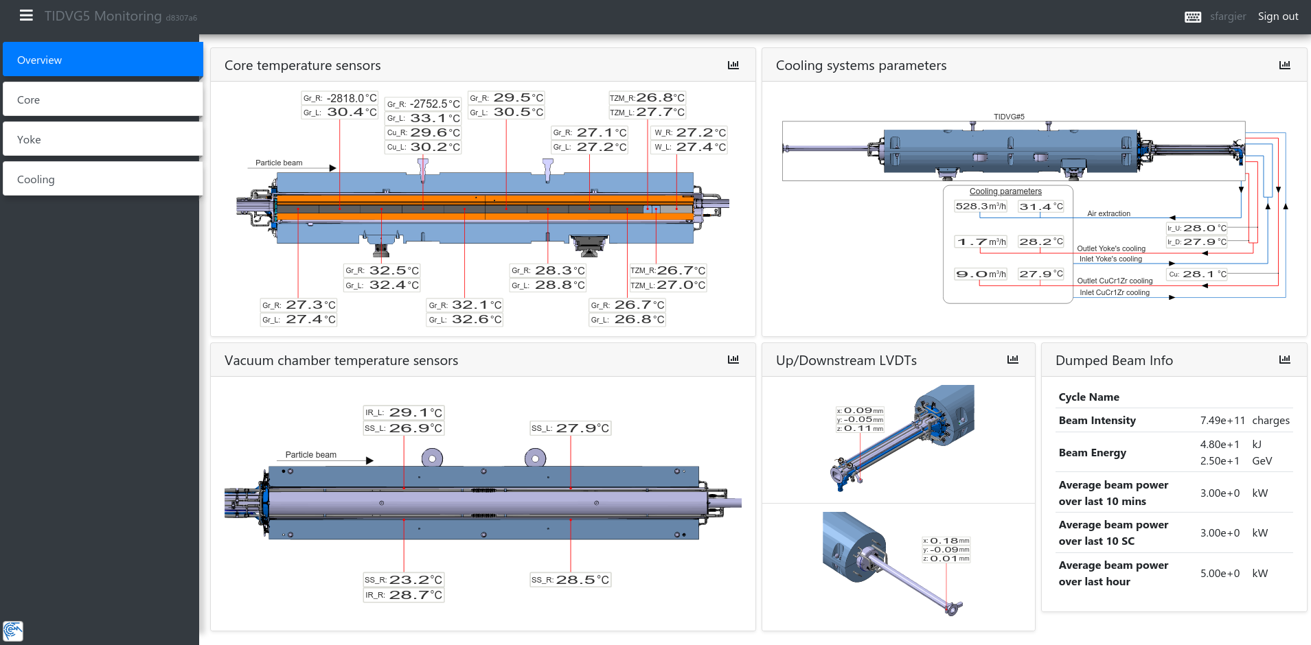Click TZM_L 27.7 °C top sensor
This screenshot has height=645, width=1311.
click(647, 112)
